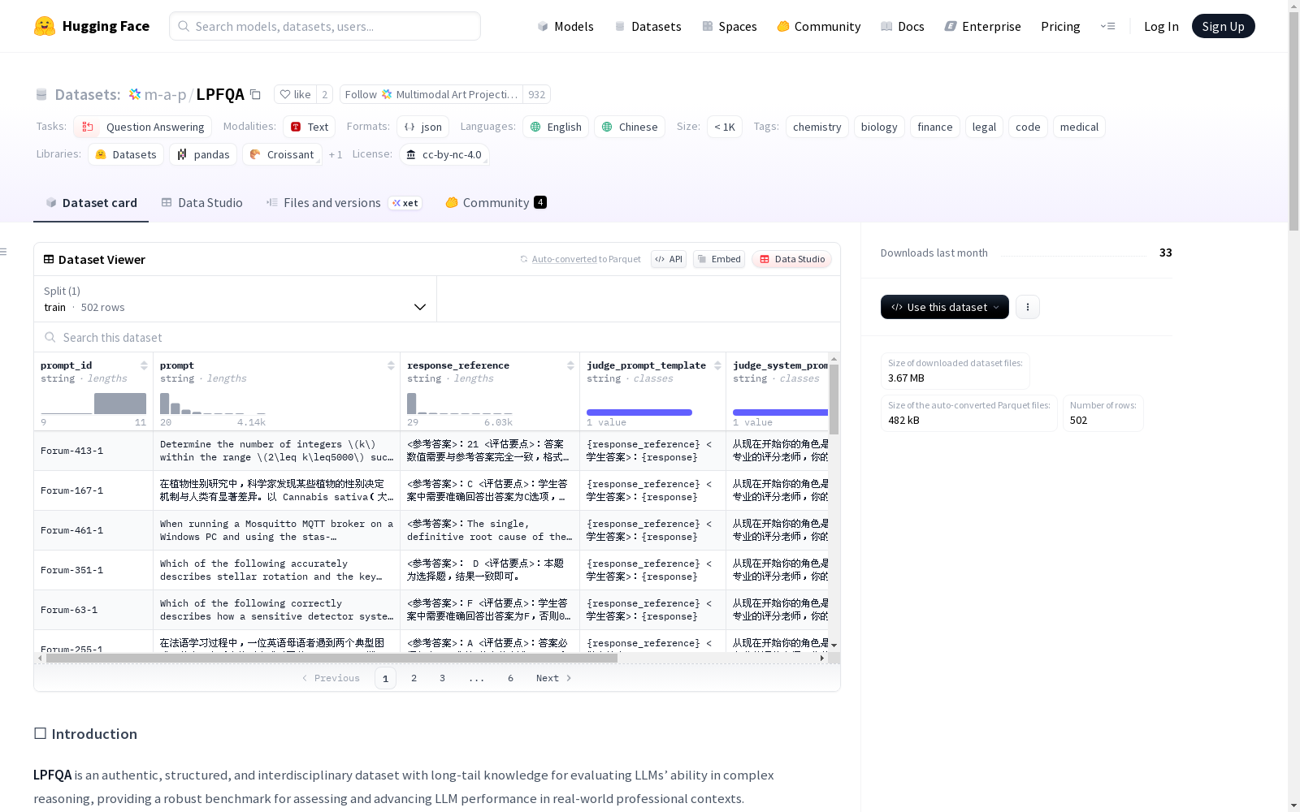Screen dimensions: 1300x812
Task: Click the prompt_id lengths histogram bar
Action: tap(120, 404)
